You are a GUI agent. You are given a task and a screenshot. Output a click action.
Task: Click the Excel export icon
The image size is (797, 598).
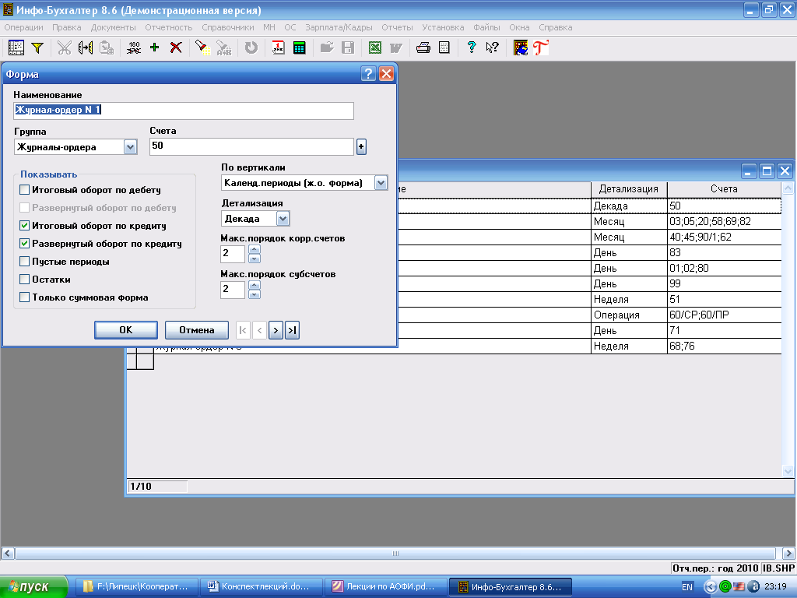tap(375, 47)
